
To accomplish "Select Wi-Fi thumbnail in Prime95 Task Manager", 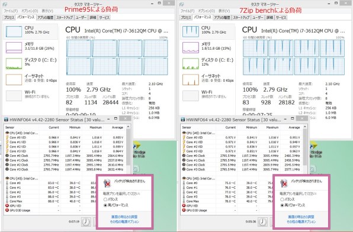I will 14,96.
